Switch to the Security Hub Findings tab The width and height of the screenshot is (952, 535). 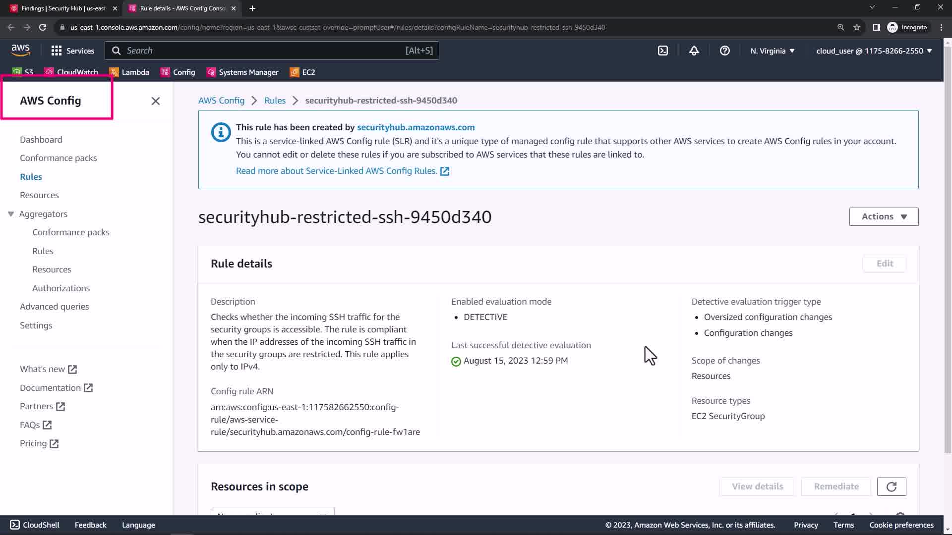point(59,8)
